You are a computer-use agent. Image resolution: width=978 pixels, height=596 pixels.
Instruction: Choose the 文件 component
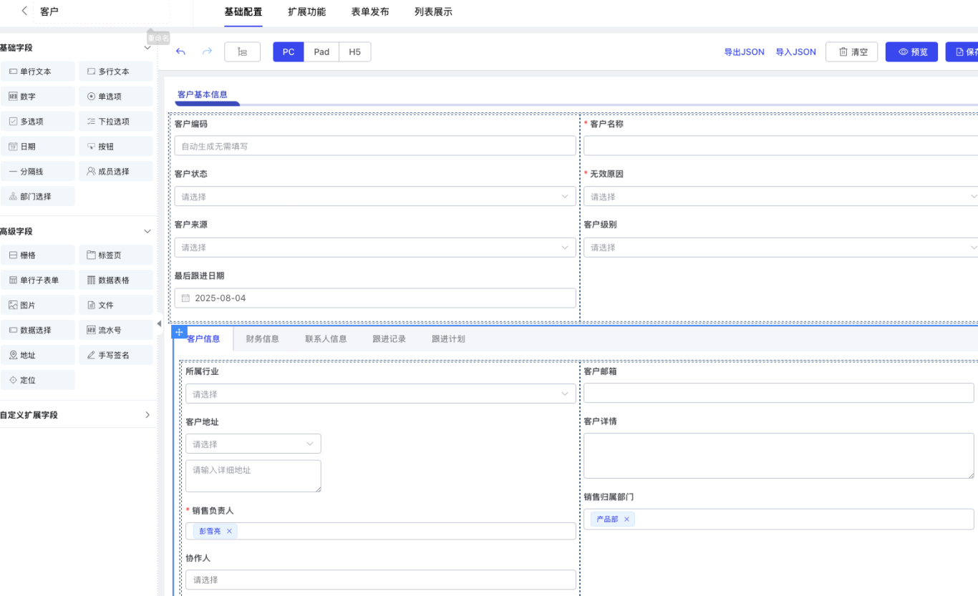(x=116, y=306)
